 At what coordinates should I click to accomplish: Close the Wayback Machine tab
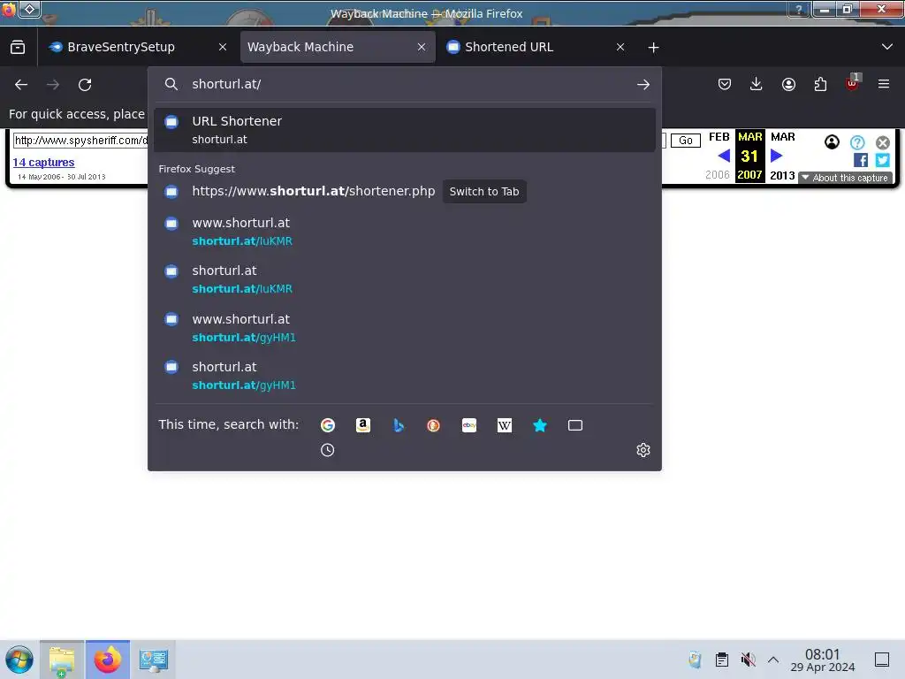tap(422, 47)
